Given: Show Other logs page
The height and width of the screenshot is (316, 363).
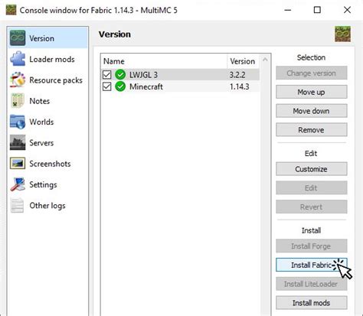Looking at the screenshot, I should [47, 206].
